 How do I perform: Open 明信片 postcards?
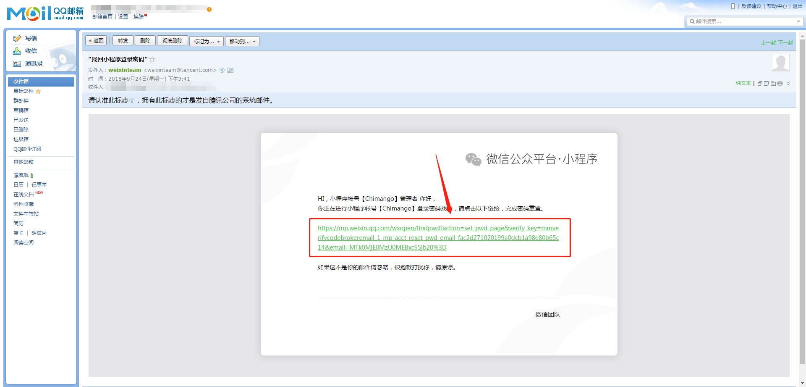(x=39, y=233)
